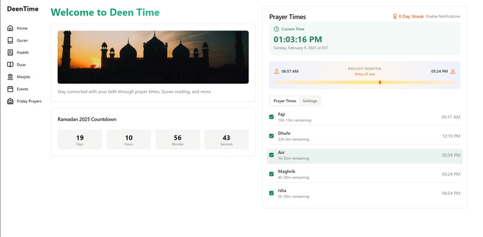Open Friday Prayers page
This screenshot has height=237, width=483.
click(x=29, y=101)
